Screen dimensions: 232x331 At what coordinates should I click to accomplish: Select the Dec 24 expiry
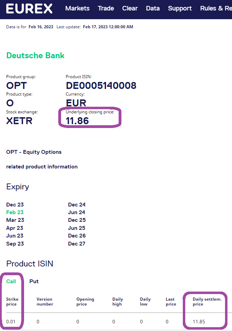tap(77, 205)
